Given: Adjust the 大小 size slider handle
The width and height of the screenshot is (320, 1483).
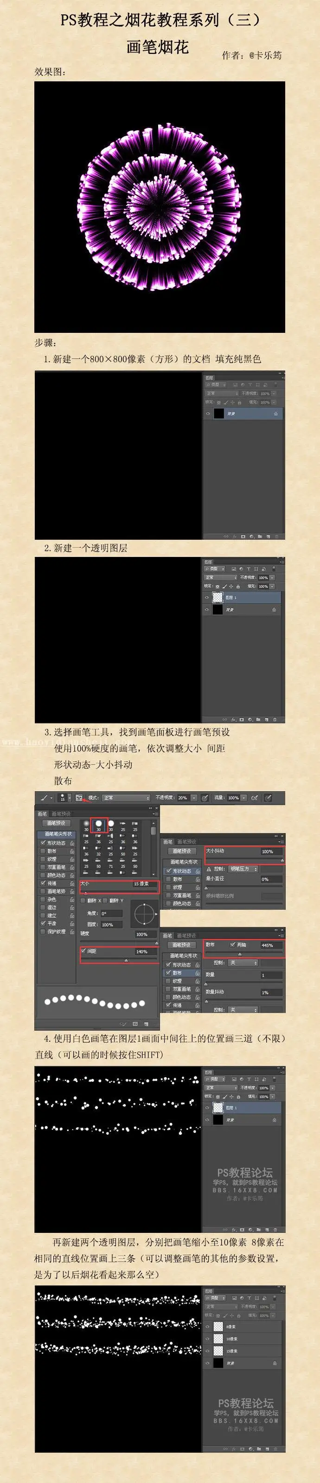Looking at the screenshot, I should 86,893.
